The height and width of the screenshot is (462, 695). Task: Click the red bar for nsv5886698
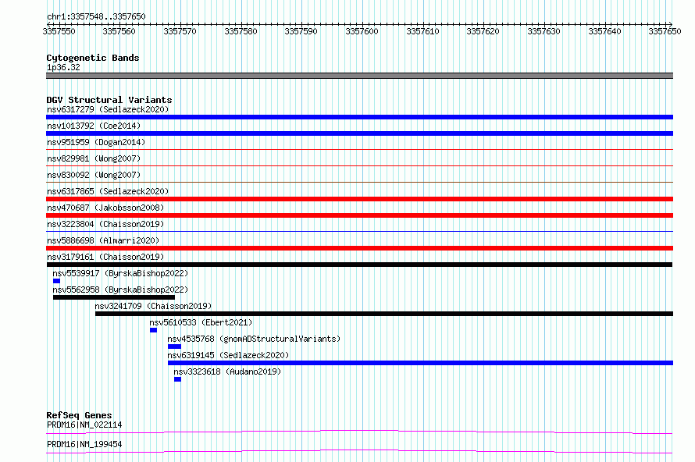click(x=359, y=248)
